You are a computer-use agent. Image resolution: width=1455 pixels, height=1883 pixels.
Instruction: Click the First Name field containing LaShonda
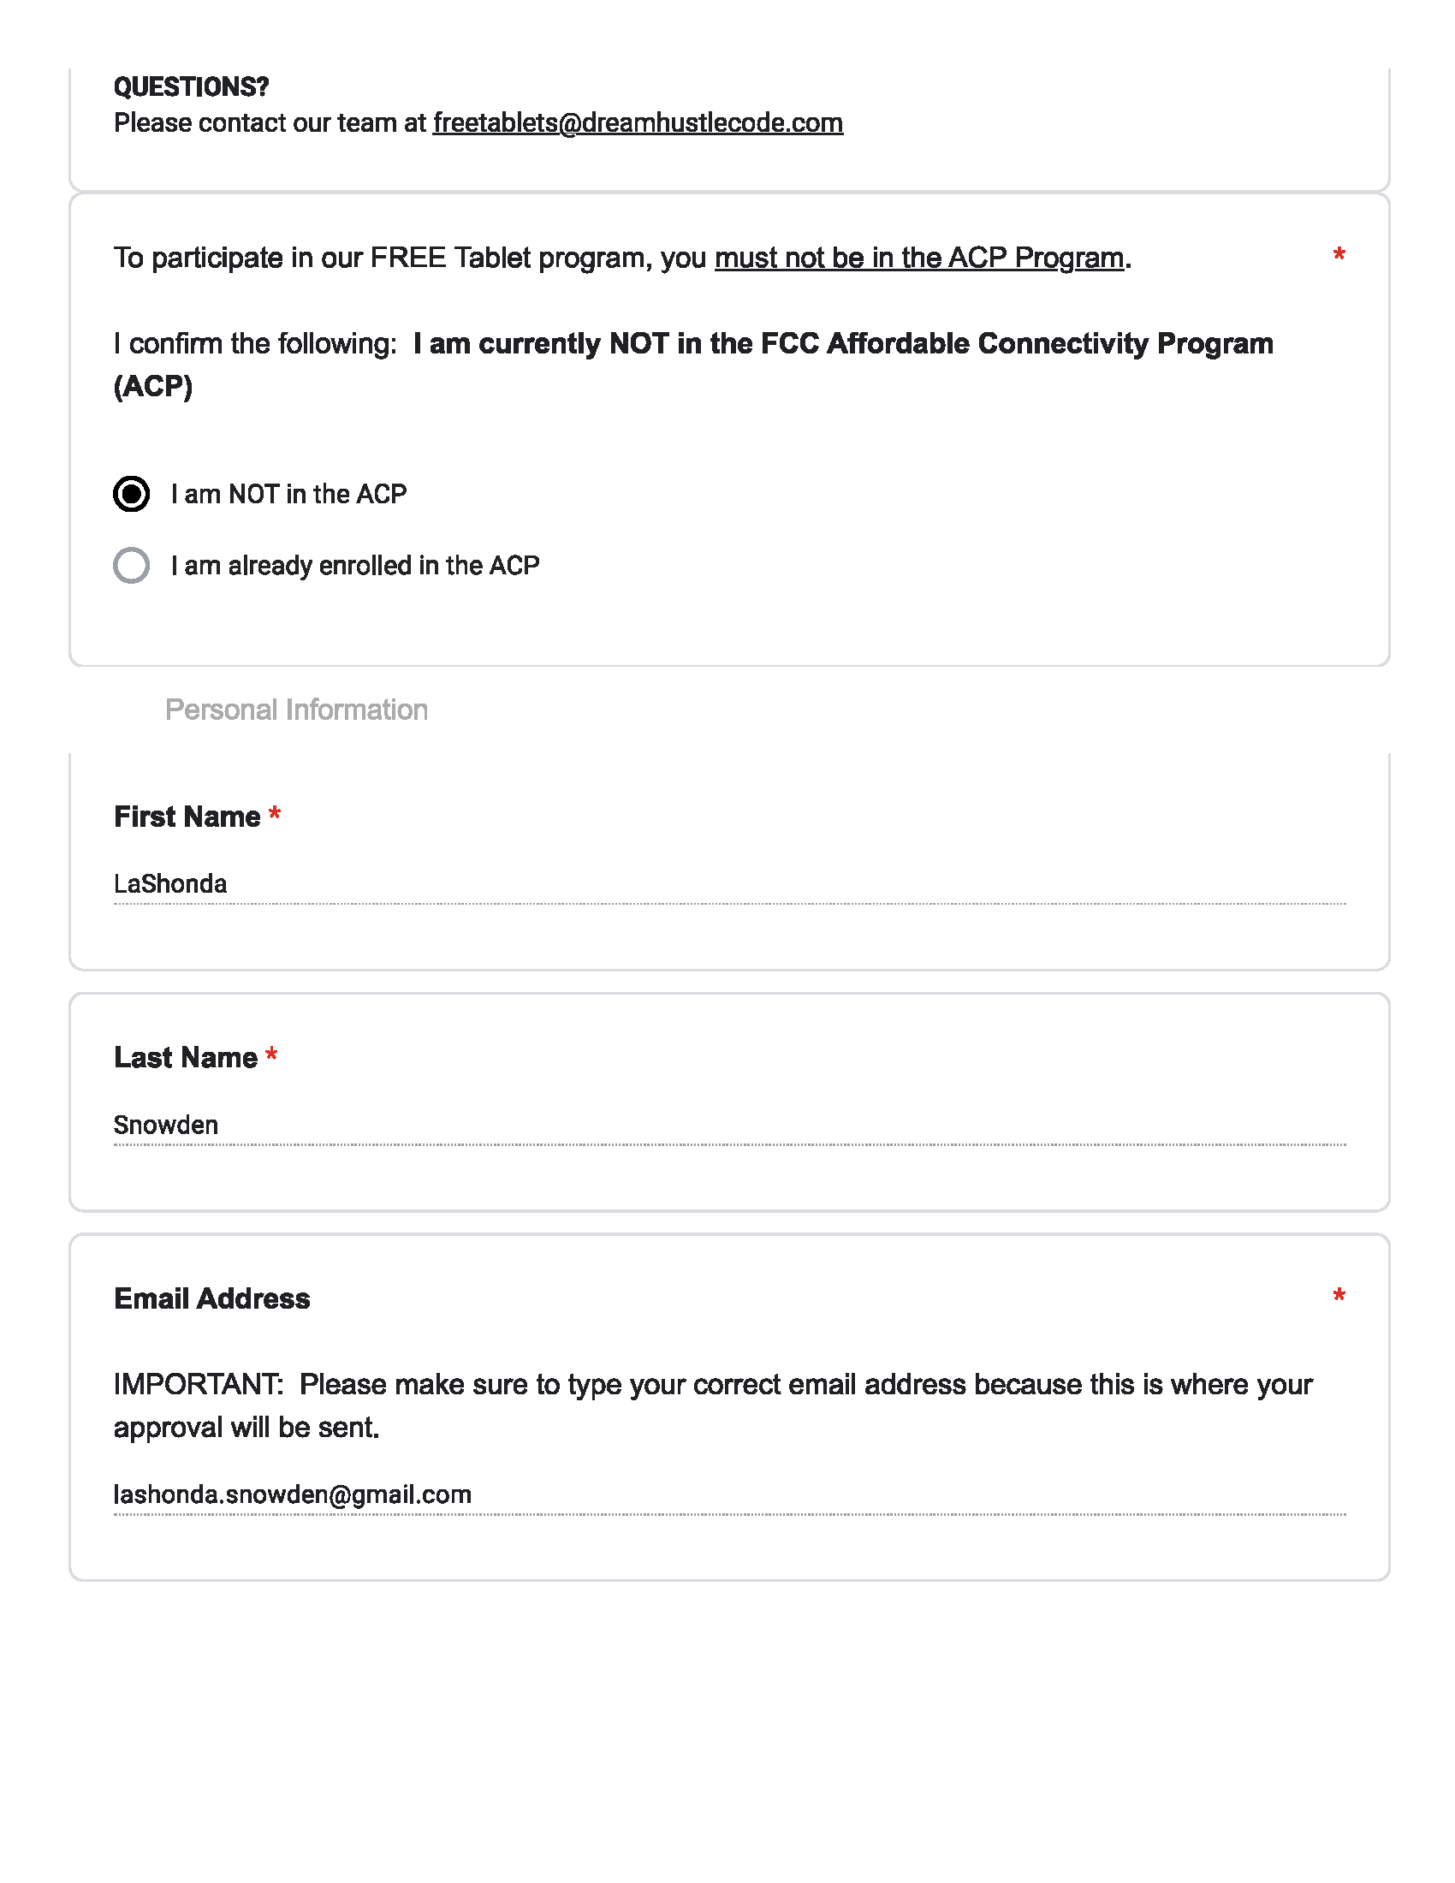point(729,885)
